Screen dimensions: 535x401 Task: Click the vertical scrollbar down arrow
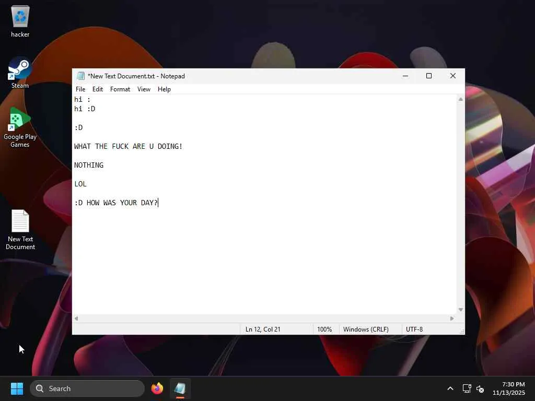pyautogui.click(x=461, y=310)
